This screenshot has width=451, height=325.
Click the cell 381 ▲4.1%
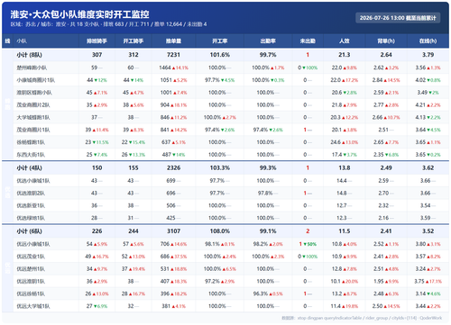pyautogui.click(x=173, y=306)
